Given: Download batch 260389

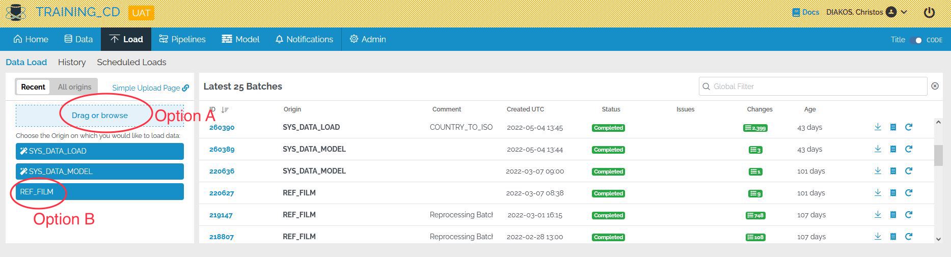Looking at the screenshot, I should (x=878, y=149).
